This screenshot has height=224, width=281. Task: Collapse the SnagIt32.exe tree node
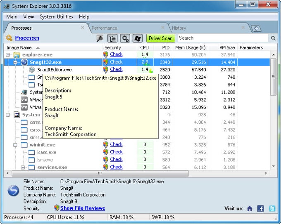click(x=15, y=62)
